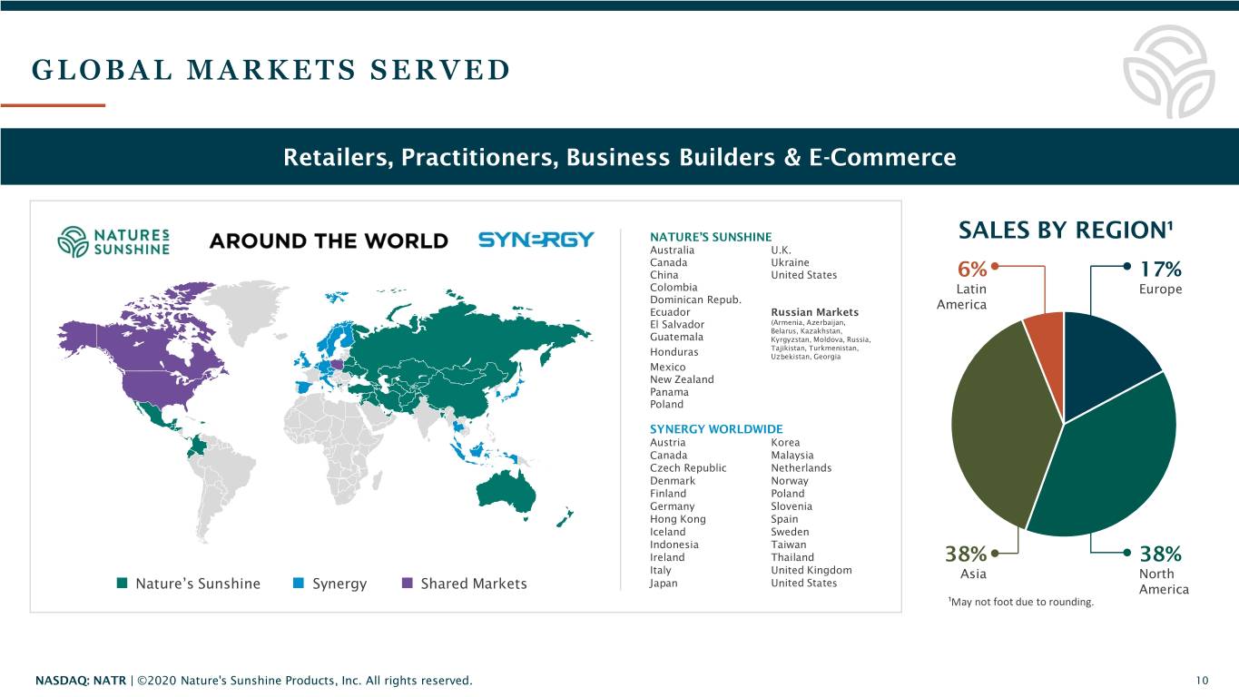1239x697 pixels.
Task: Click the 'Retailers, Practitioners' banner heading
Action: click(619, 158)
